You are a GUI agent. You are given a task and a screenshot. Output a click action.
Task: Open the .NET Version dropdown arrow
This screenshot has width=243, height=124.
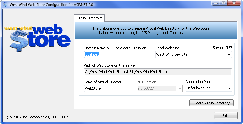180,89
